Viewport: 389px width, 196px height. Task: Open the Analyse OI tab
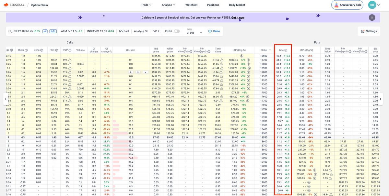click(141, 31)
